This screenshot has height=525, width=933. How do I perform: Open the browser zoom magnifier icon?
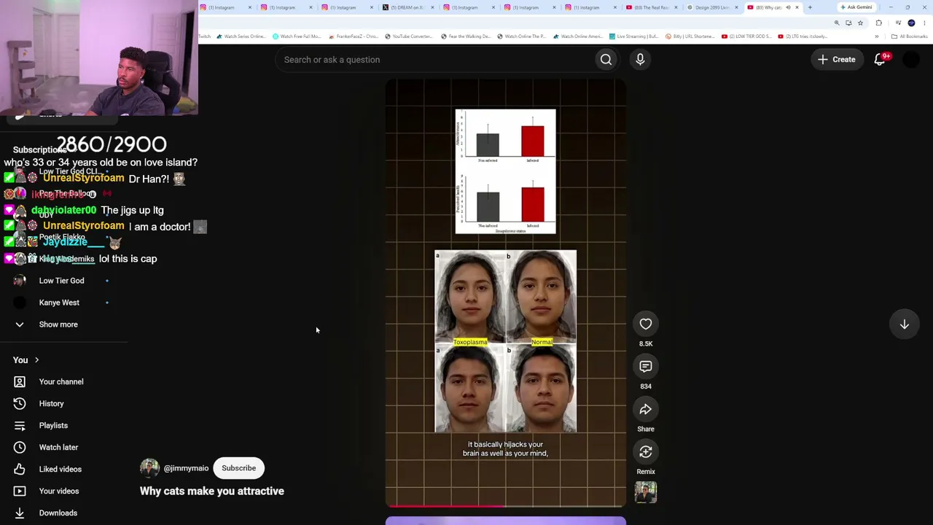coord(837,23)
